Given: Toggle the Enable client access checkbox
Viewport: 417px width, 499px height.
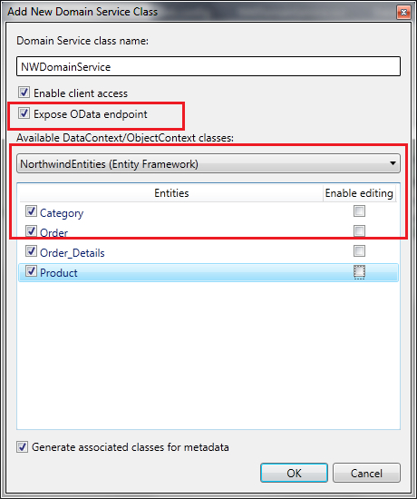Looking at the screenshot, I should coord(24,93).
